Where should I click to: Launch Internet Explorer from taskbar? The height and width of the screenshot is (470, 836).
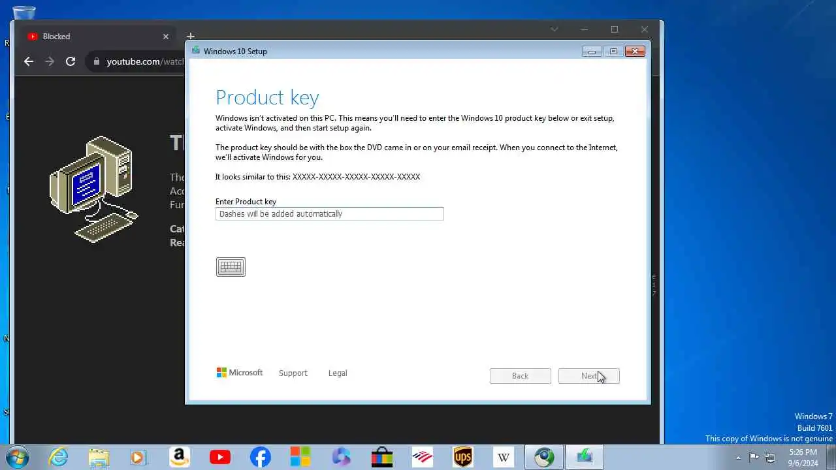coord(59,457)
